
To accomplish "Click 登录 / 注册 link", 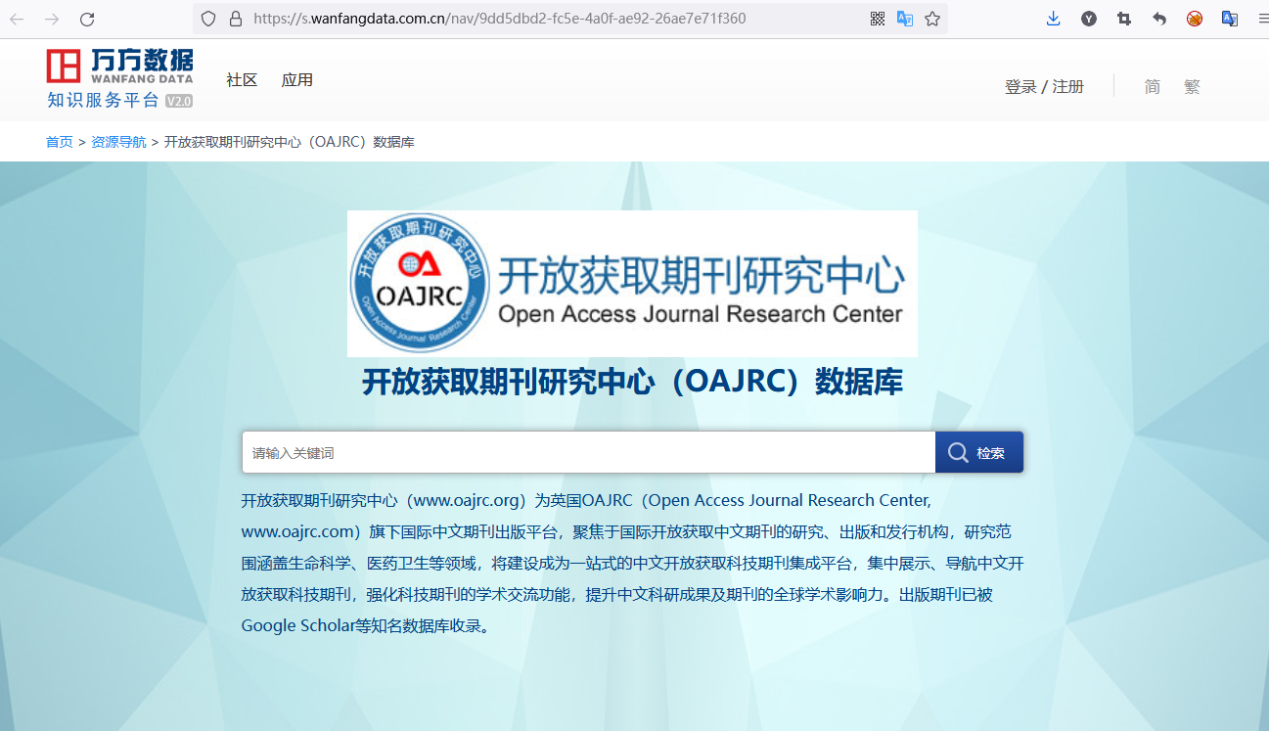I will [1044, 86].
